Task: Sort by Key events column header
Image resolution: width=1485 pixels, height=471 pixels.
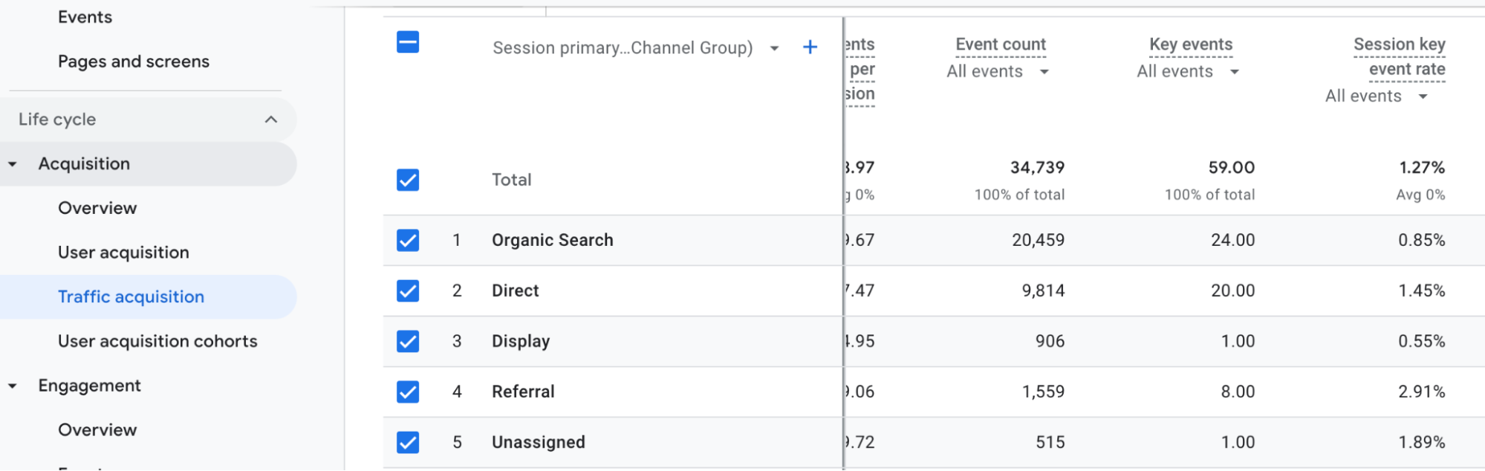Action: click(1191, 45)
